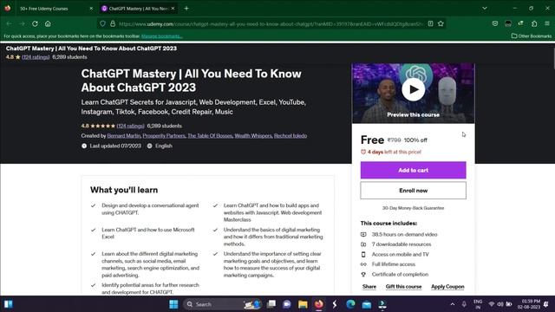Open File Explorer from the taskbar
Image resolution: width=555 pixels, height=312 pixels.
coord(303,304)
